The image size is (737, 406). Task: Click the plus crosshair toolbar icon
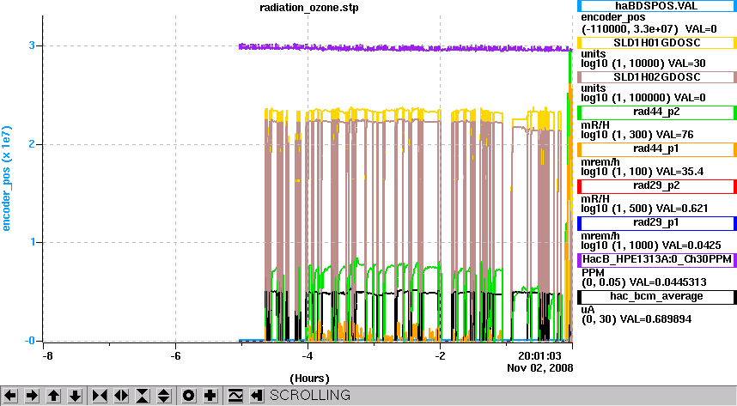(x=210, y=396)
